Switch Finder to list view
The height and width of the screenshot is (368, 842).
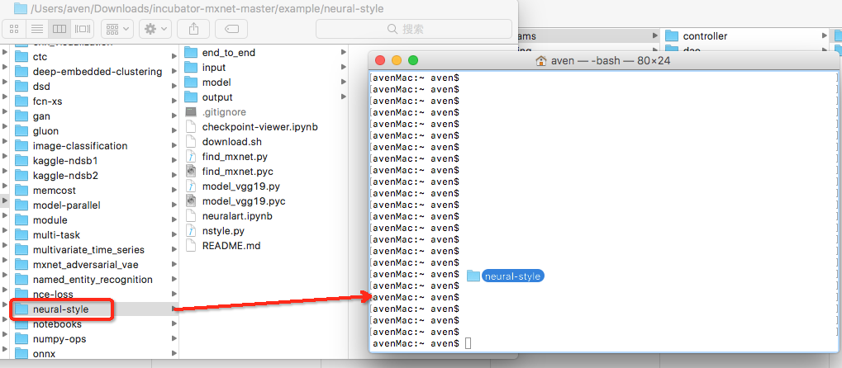click(36, 29)
